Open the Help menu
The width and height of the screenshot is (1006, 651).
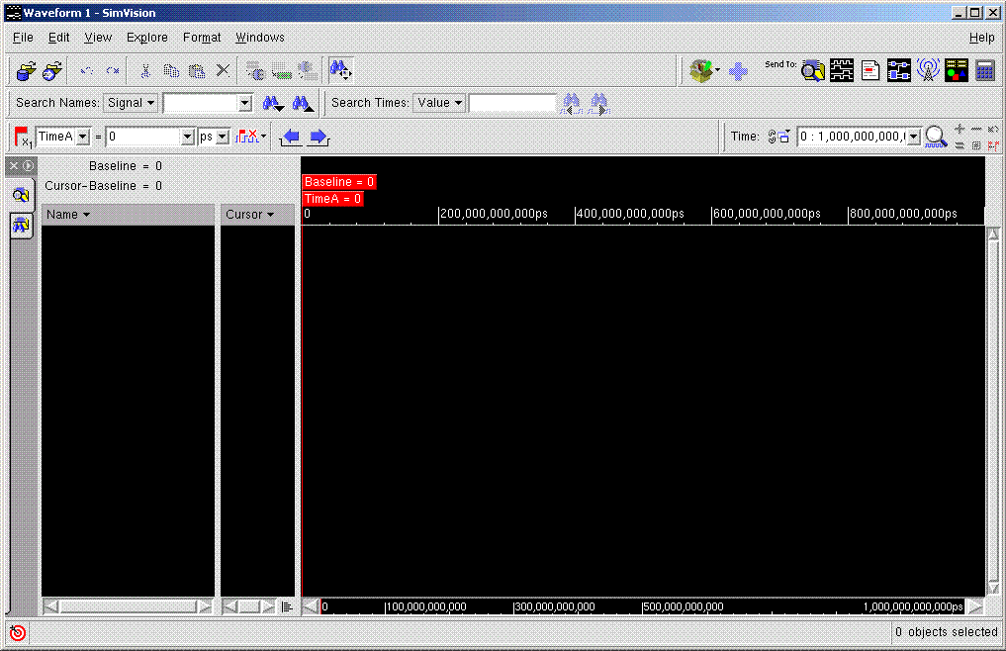click(981, 38)
